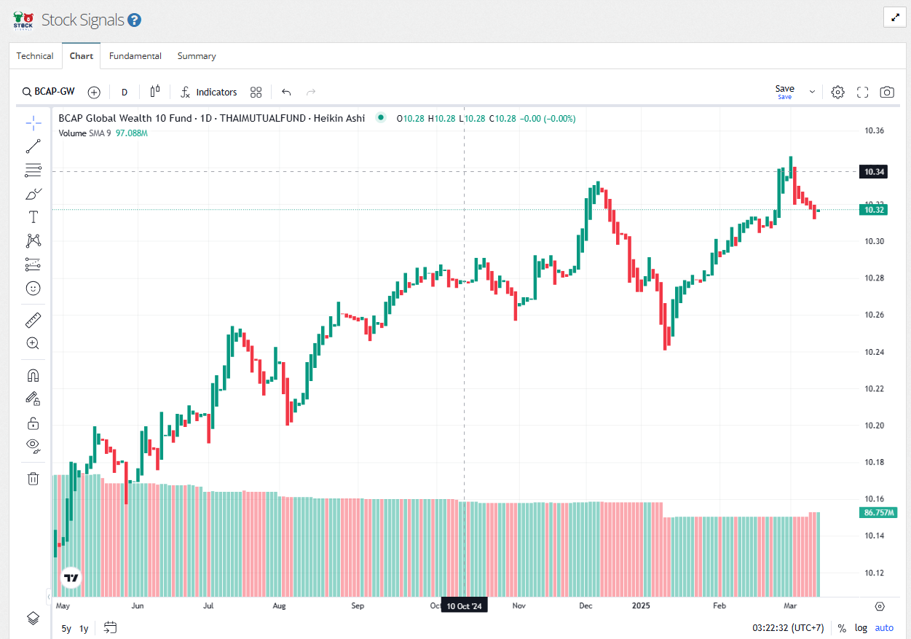Select the Text annotation tool
This screenshot has width=911, height=639.
tap(33, 217)
